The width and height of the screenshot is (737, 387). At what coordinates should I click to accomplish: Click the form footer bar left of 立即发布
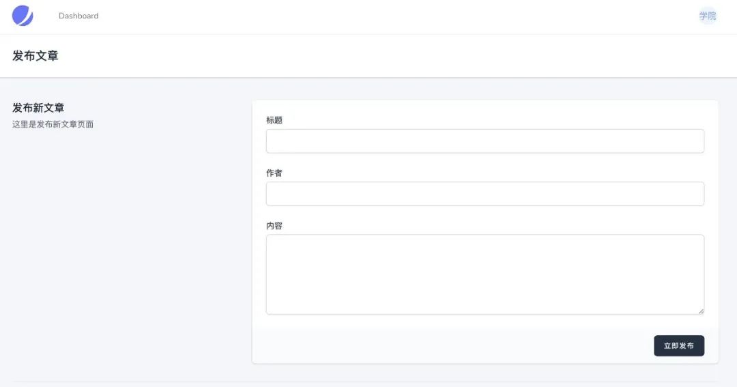(450, 346)
